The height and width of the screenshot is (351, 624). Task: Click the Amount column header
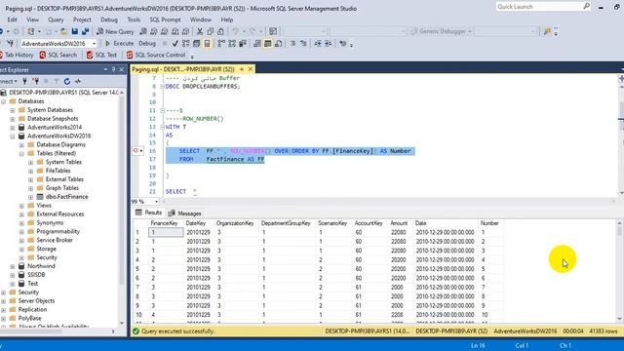click(399, 223)
